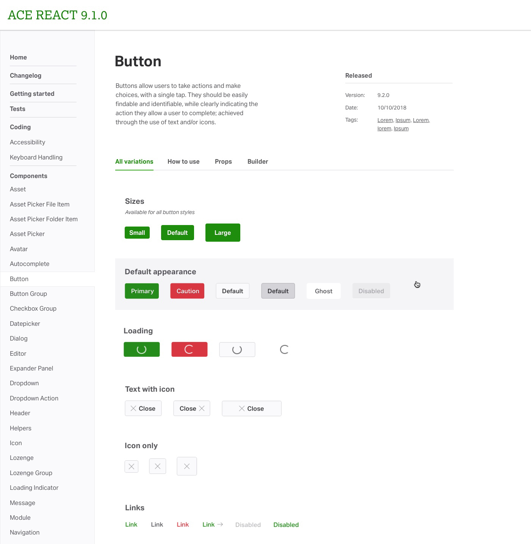Open Header component page
Image resolution: width=531 pixels, height=544 pixels.
tap(20, 413)
